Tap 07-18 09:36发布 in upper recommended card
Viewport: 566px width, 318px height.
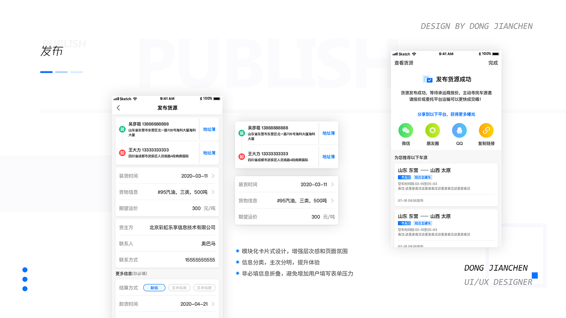point(411,201)
